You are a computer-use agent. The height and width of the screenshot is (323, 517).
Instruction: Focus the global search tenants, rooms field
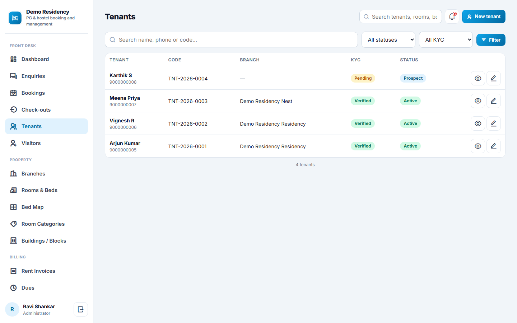401,17
